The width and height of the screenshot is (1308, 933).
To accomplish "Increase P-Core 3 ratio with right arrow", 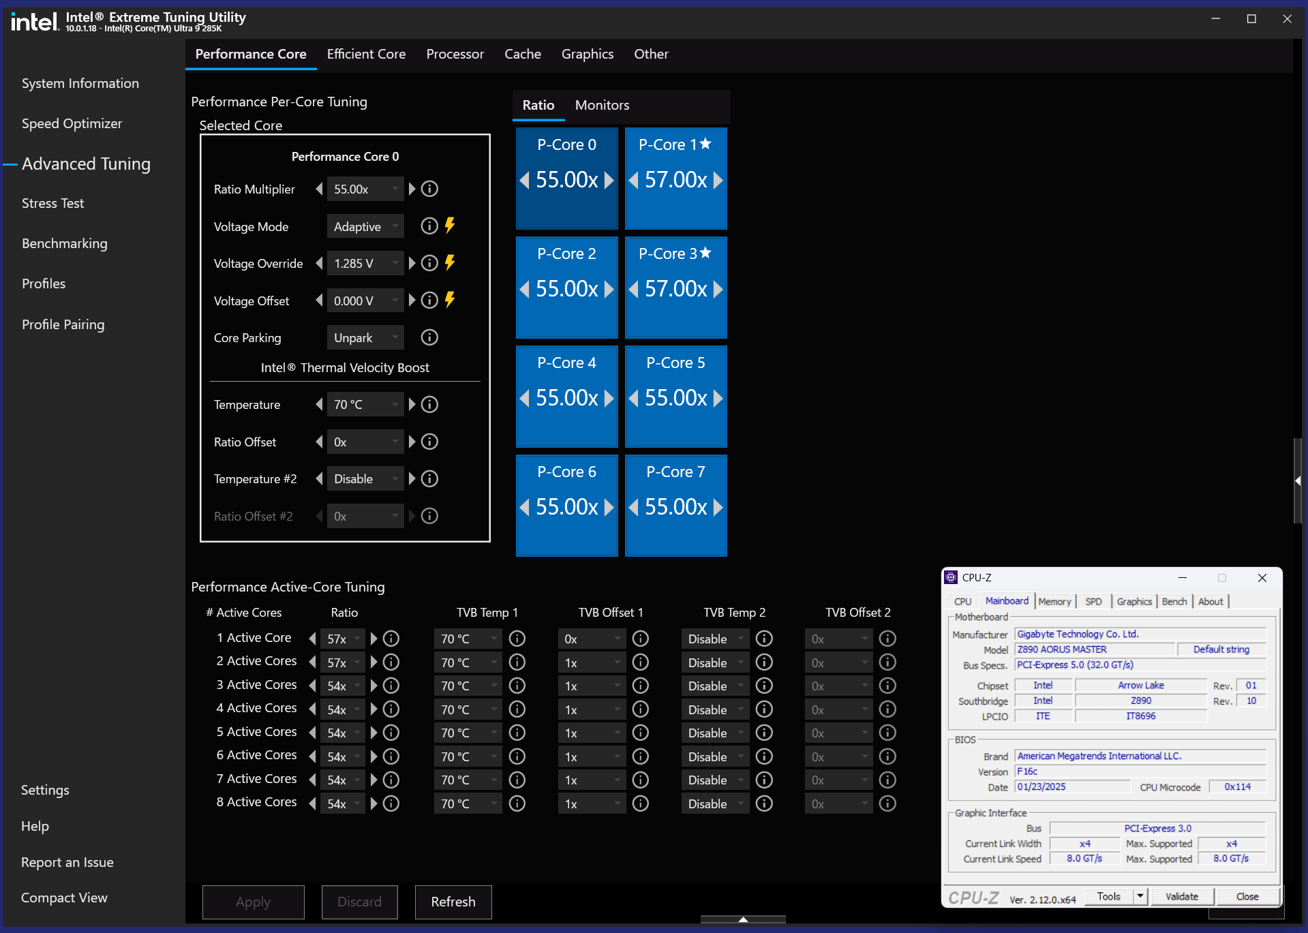I will coord(718,289).
